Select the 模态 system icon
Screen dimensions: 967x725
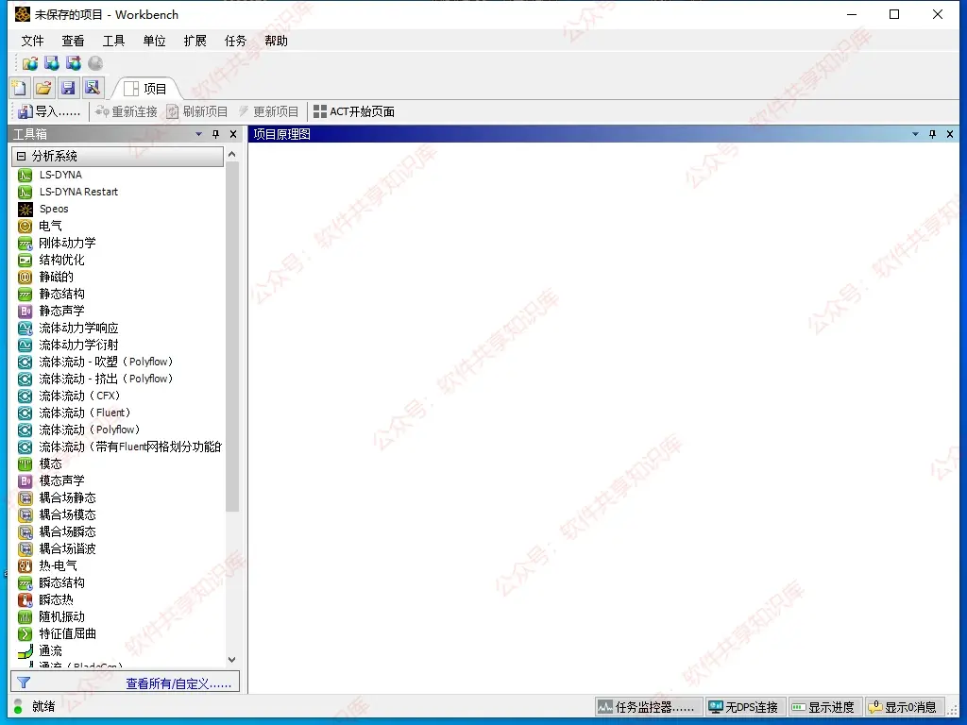coord(25,464)
